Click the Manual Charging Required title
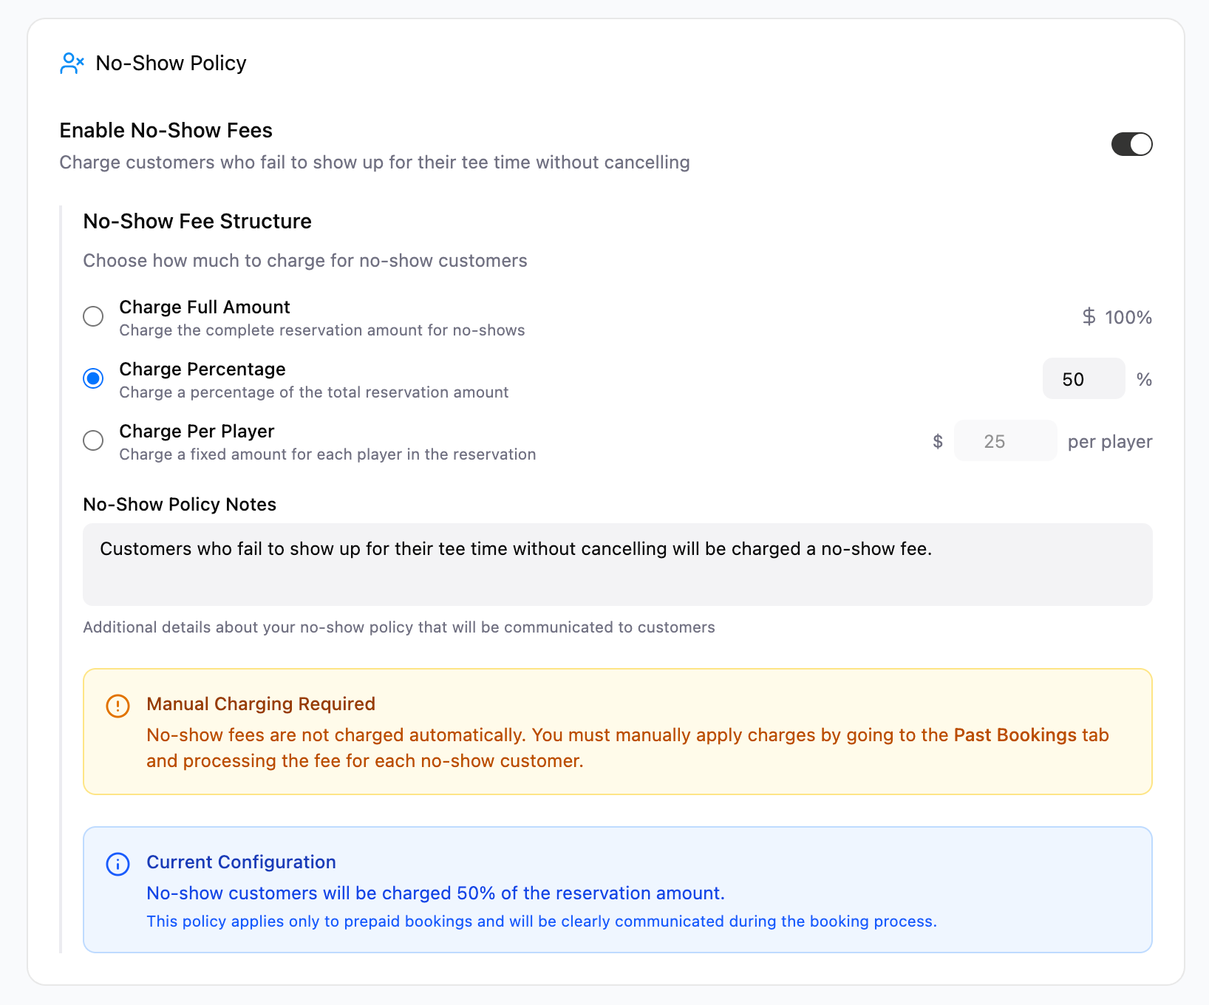This screenshot has width=1209, height=1005. [x=261, y=703]
